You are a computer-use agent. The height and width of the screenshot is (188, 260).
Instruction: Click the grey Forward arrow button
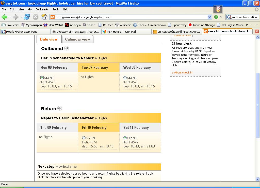[x=15, y=17]
